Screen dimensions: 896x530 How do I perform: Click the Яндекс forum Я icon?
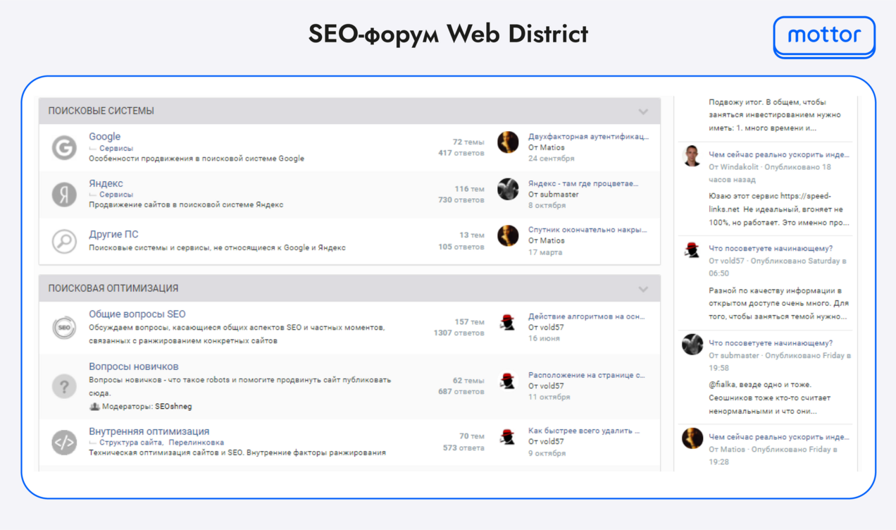click(64, 195)
